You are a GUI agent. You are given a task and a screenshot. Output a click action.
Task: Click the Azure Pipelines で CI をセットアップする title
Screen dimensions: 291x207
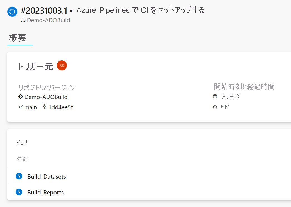(141, 10)
